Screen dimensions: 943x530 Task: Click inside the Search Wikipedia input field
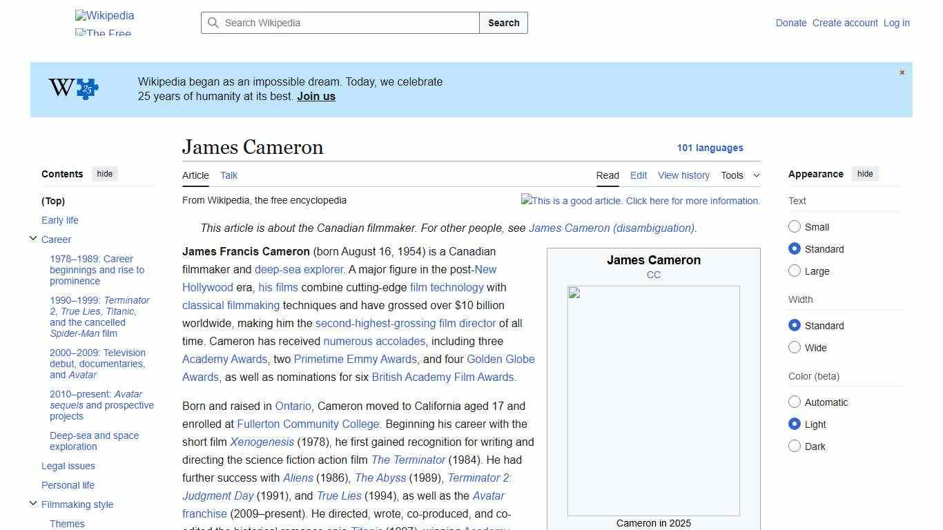338,23
